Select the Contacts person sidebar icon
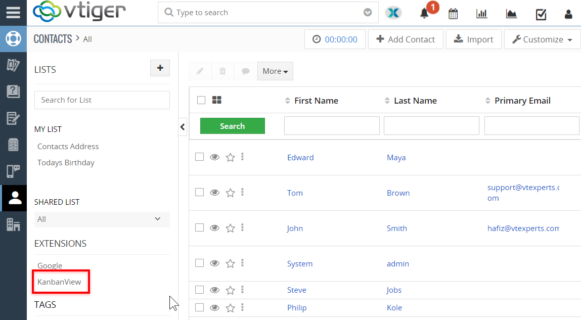Screen dimensions: 581x320 [15, 198]
